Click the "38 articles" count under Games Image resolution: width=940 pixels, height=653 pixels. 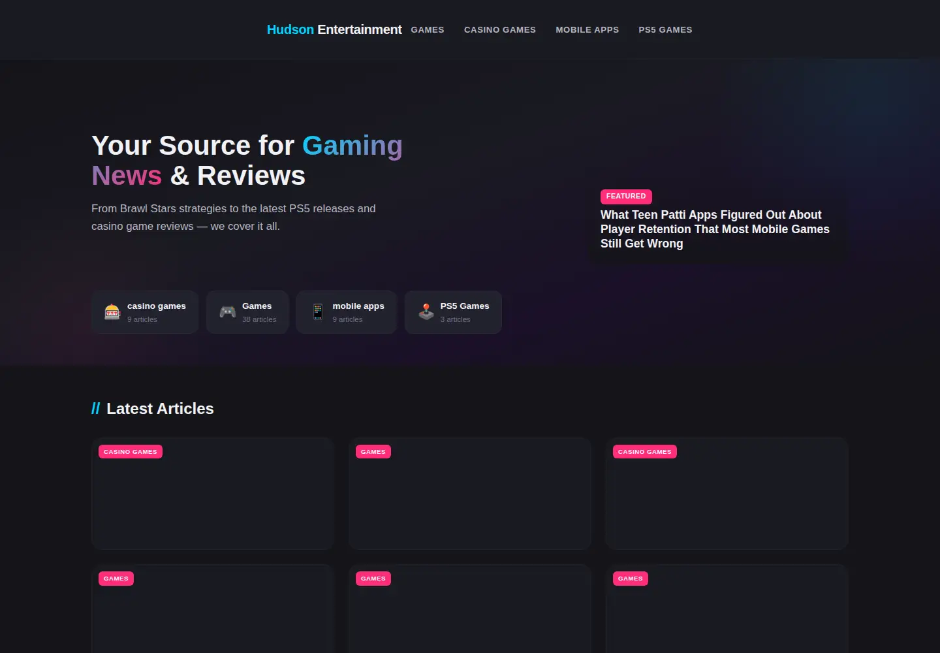click(x=259, y=320)
